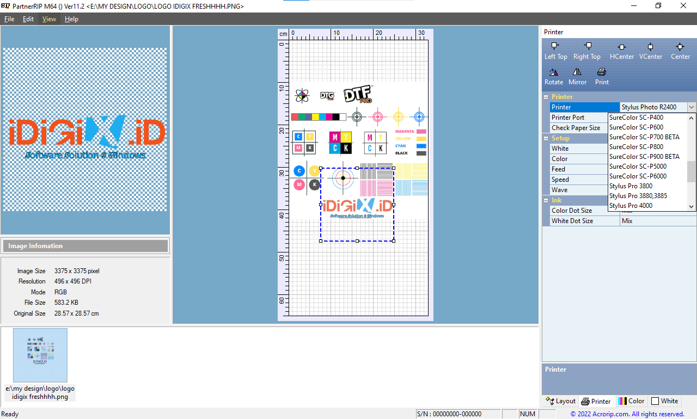Select the Wave setup row
697x419 pixels.
pos(579,190)
